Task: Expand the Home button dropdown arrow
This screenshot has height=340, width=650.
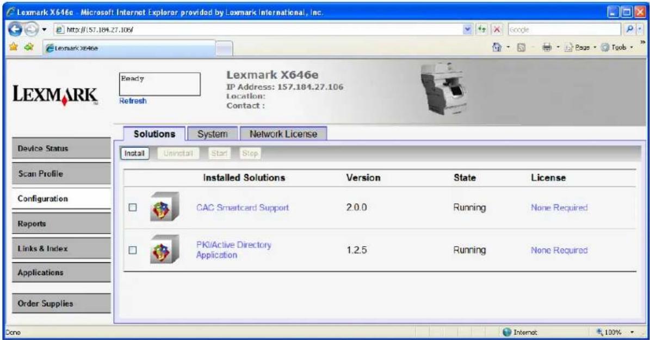Action: click(508, 47)
